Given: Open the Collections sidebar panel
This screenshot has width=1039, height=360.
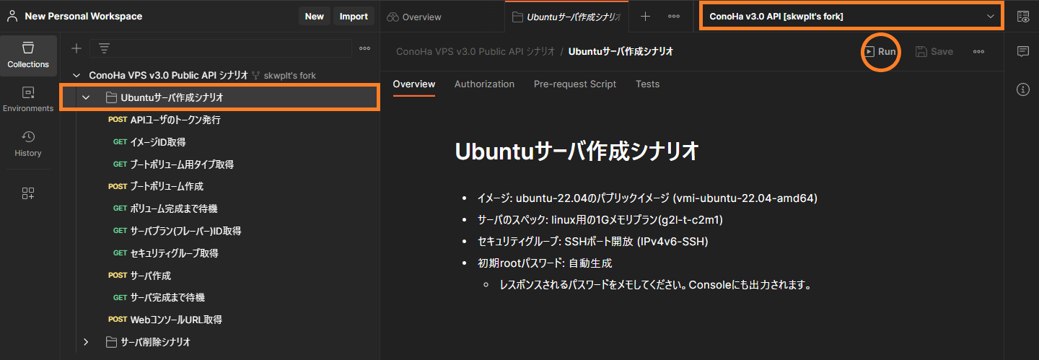Looking at the screenshot, I should [28, 56].
